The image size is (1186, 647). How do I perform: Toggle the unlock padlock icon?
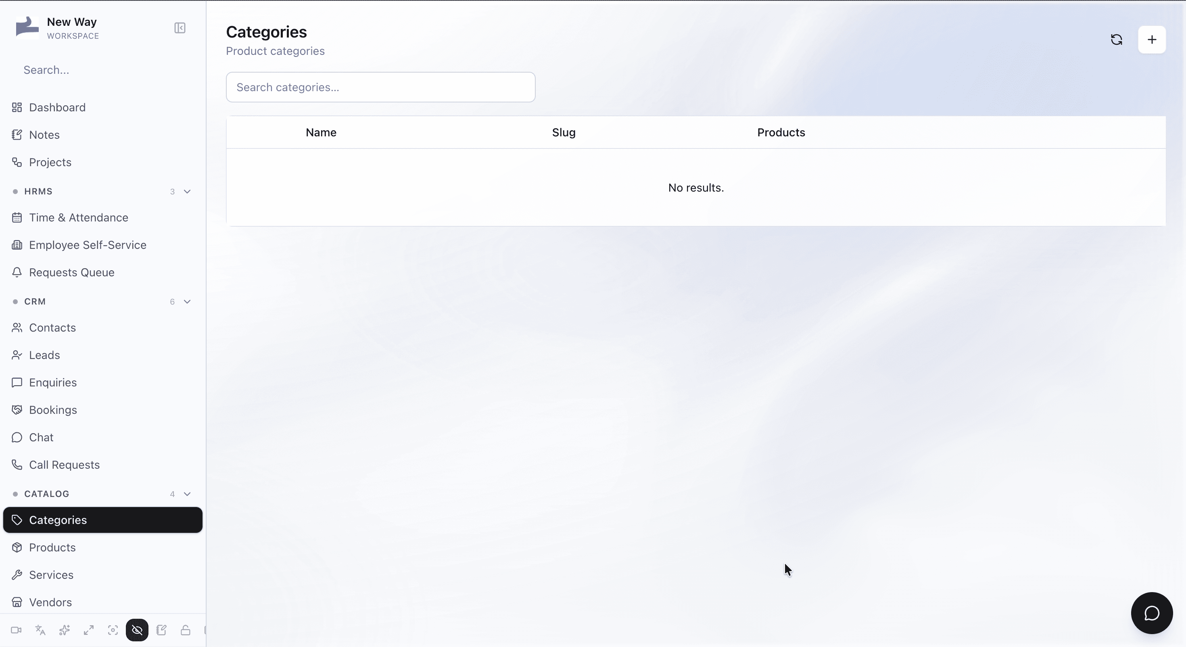(186, 630)
